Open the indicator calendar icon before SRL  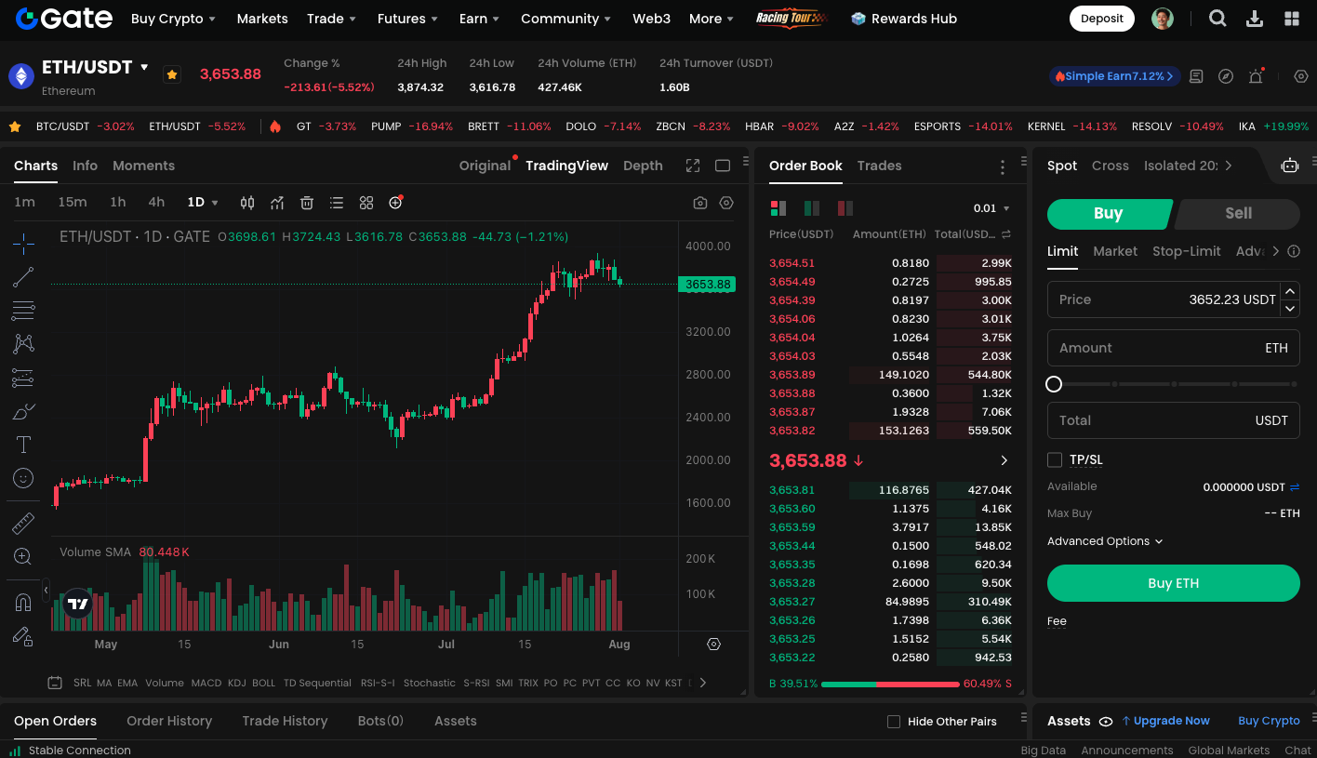pyautogui.click(x=55, y=683)
